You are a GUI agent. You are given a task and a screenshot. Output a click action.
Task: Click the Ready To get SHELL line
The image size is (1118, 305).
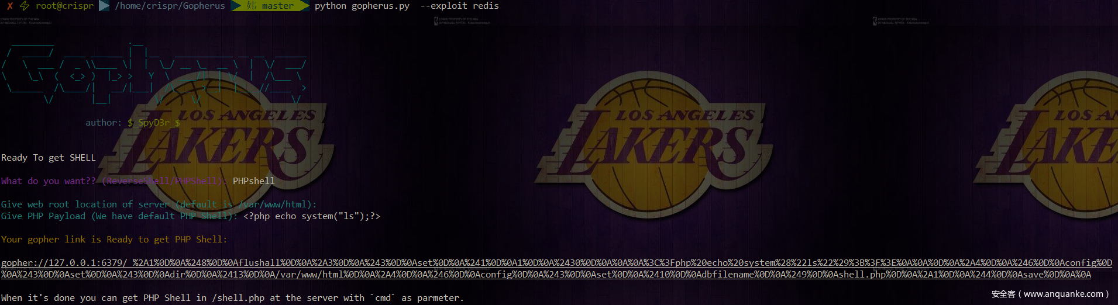pyautogui.click(x=49, y=158)
